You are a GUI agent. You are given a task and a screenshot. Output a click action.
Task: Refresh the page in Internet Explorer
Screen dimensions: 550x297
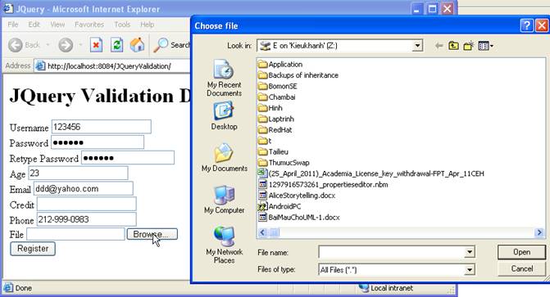(x=117, y=45)
